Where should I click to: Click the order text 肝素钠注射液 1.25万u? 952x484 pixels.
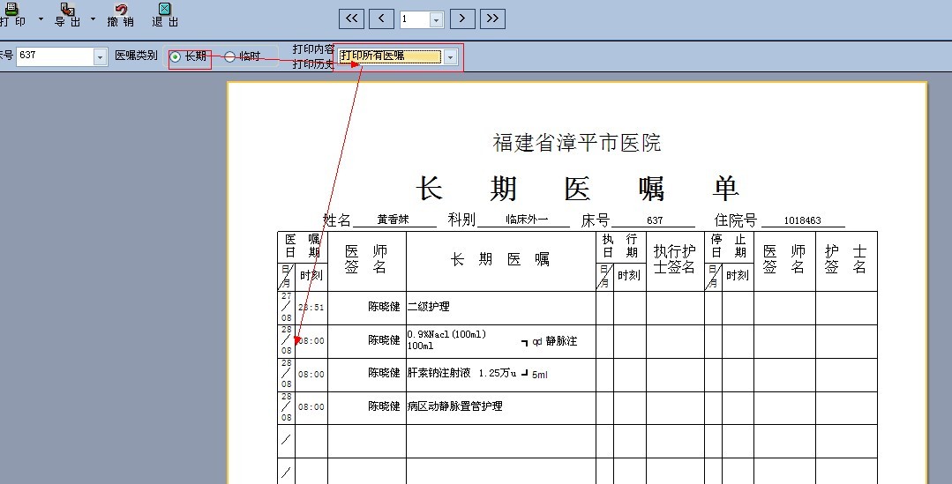click(462, 373)
